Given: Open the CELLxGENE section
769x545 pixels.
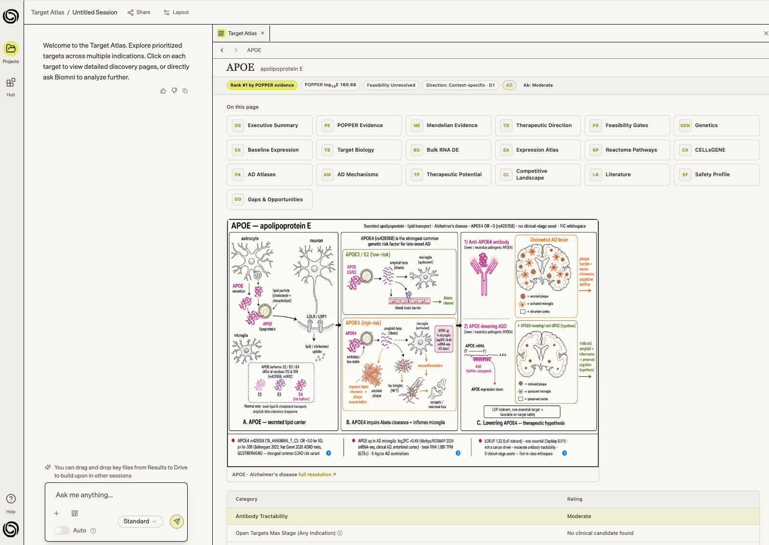Looking at the screenshot, I should (717, 150).
